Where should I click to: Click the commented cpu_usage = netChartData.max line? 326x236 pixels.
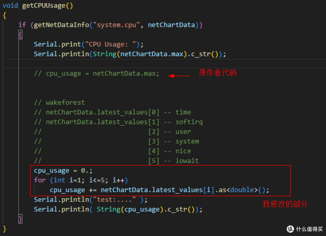pyautogui.click(x=97, y=73)
